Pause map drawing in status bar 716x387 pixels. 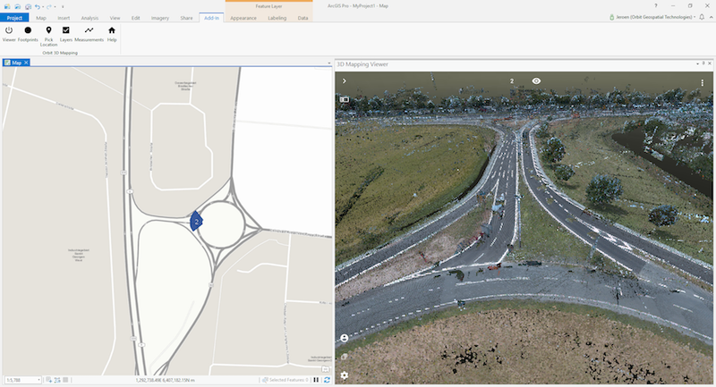pyautogui.click(x=316, y=380)
